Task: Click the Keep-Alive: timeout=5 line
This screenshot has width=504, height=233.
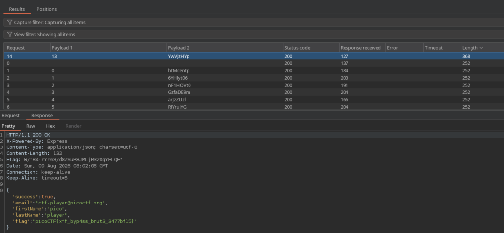Action: click(37, 178)
